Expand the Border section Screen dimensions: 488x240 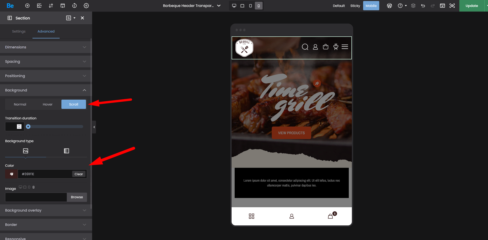tap(46, 225)
